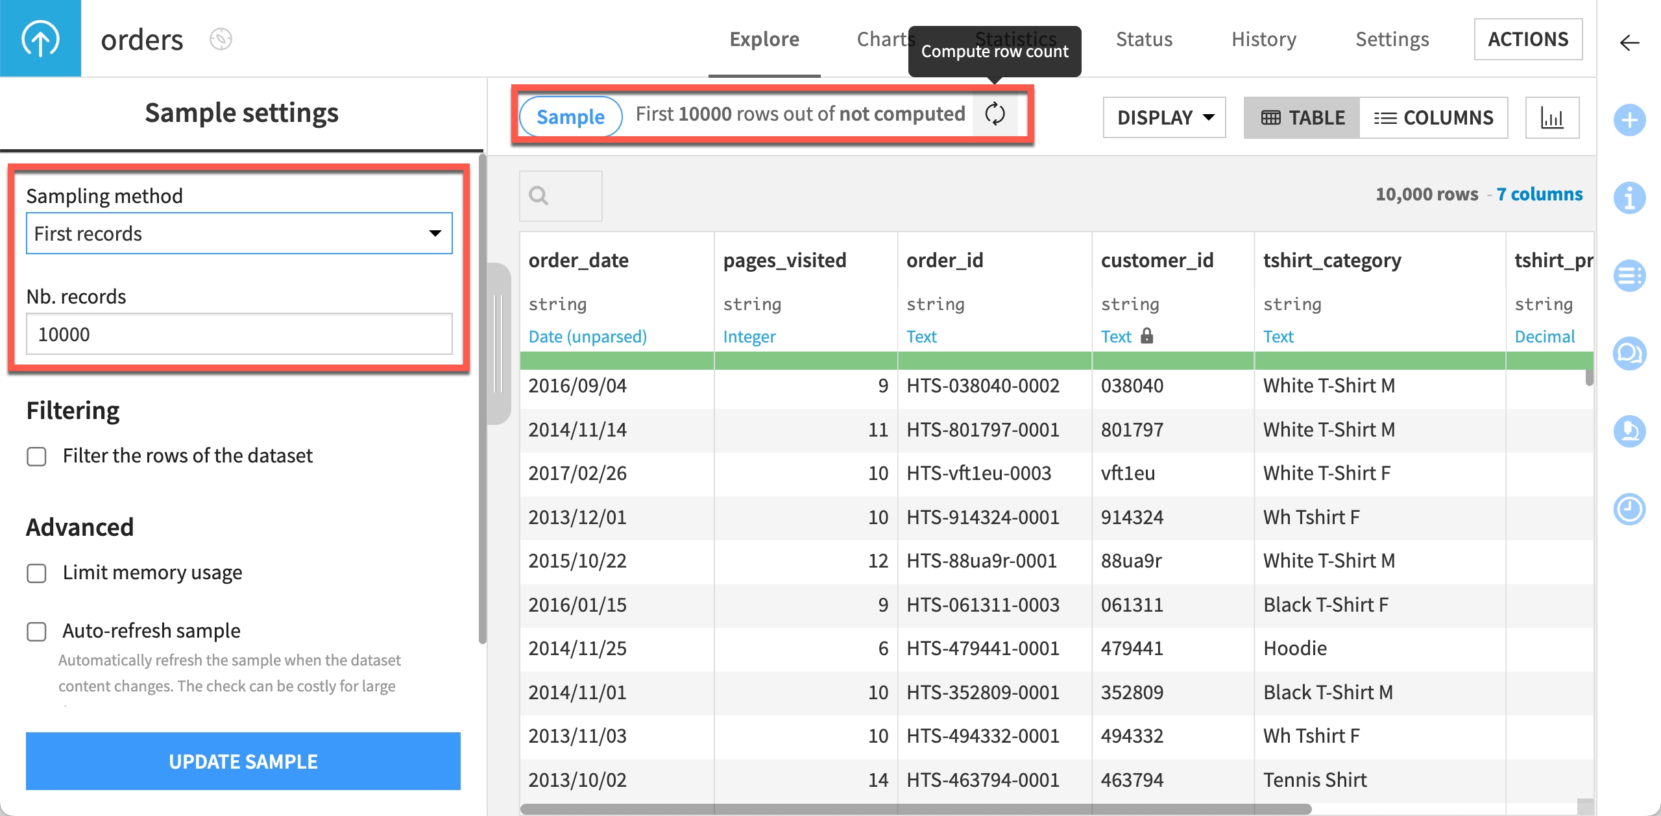
Task: Click cell HTS-914324-0001
Action: (995, 518)
